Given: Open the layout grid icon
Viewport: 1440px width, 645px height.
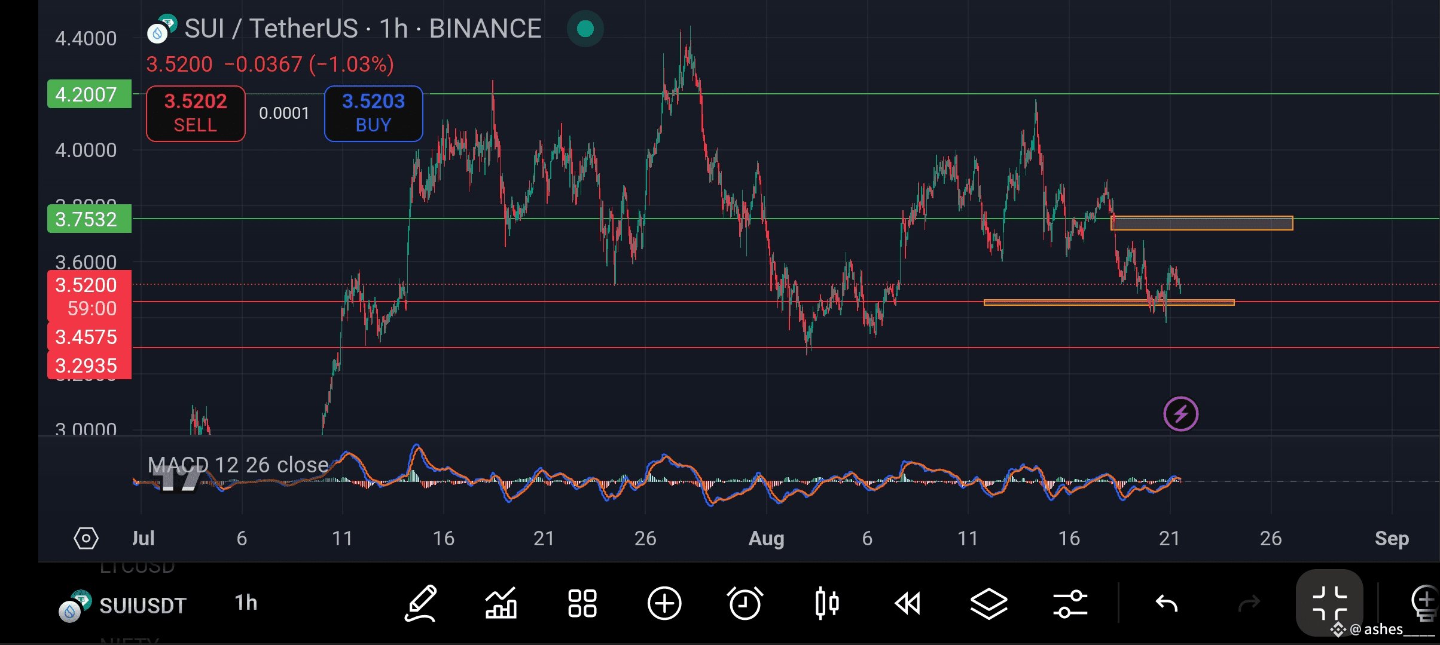Looking at the screenshot, I should pyautogui.click(x=582, y=603).
